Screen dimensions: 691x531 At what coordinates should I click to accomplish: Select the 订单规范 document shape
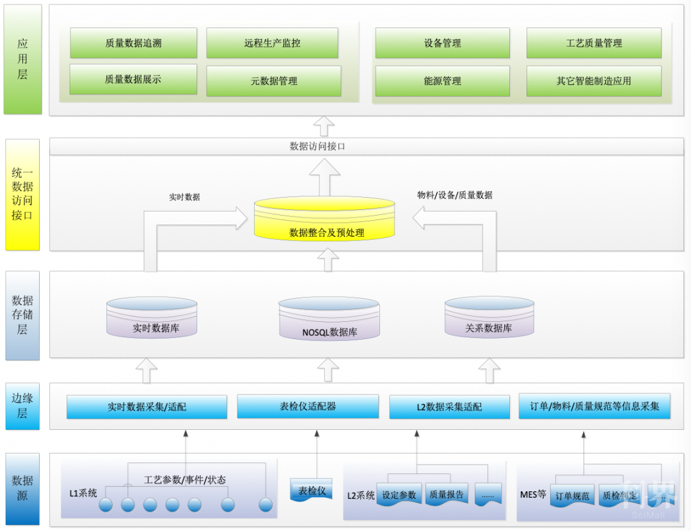point(572,496)
